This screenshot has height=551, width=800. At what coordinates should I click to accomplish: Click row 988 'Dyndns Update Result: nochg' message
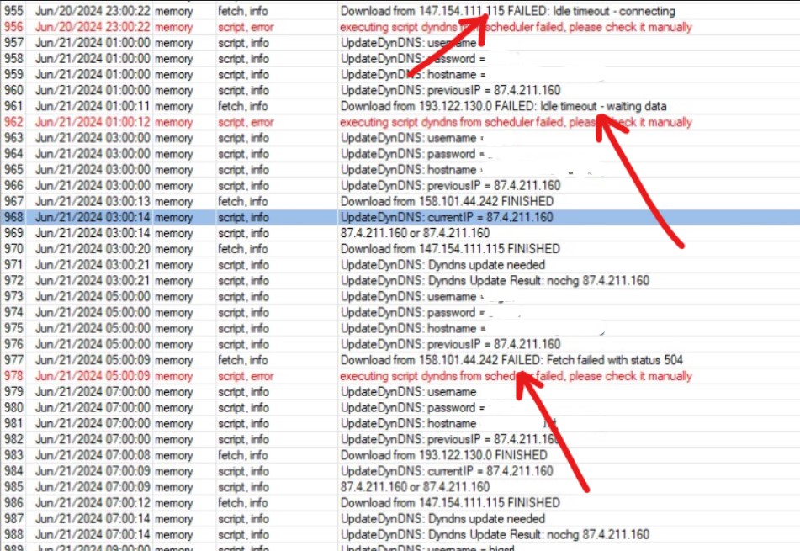pyautogui.click(x=495, y=534)
